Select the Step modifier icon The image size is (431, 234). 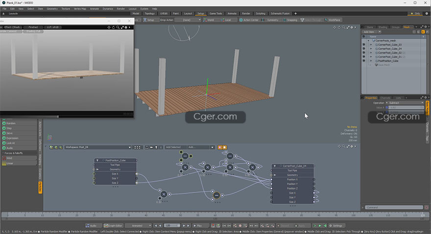(4, 128)
